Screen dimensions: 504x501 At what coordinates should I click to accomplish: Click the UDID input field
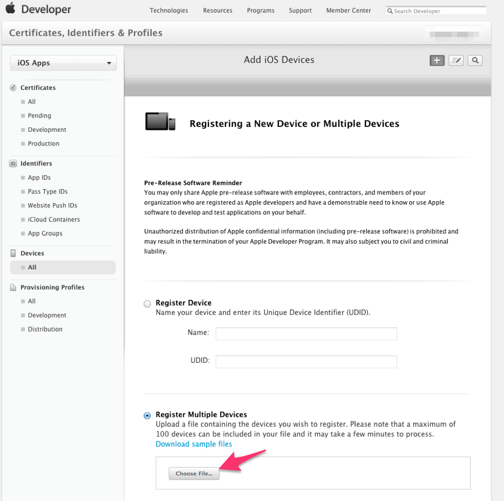(306, 361)
